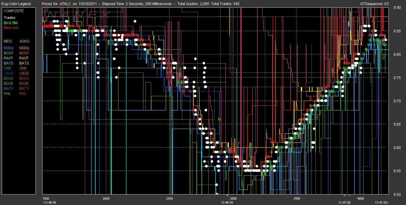Click the red "Best Ask" legend entry
This screenshot has height=205, width=406.
click(11, 28)
